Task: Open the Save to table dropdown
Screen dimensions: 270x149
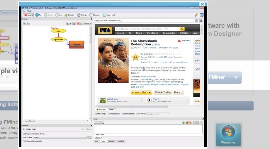Action: pyautogui.click(x=86, y=137)
